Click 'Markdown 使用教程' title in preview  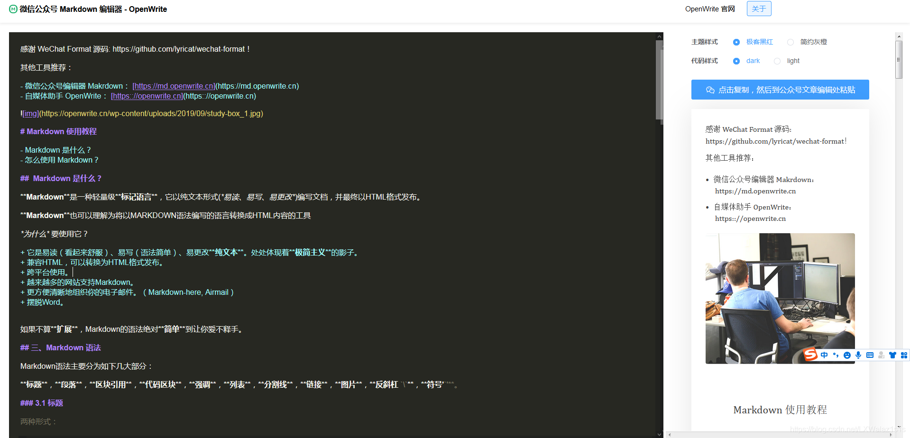tap(780, 410)
